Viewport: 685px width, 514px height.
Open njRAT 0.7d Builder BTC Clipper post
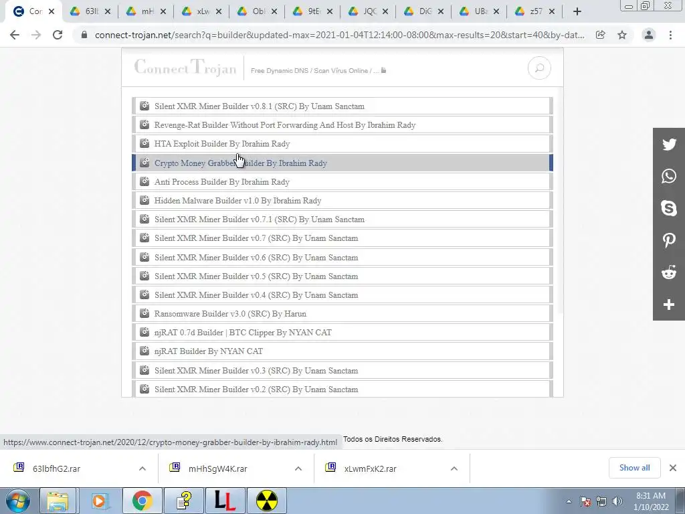[342, 333]
